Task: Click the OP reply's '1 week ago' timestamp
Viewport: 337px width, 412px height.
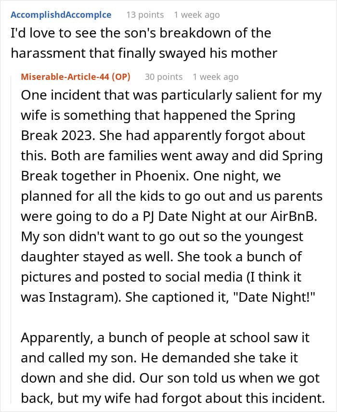Action: pyautogui.click(x=215, y=77)
